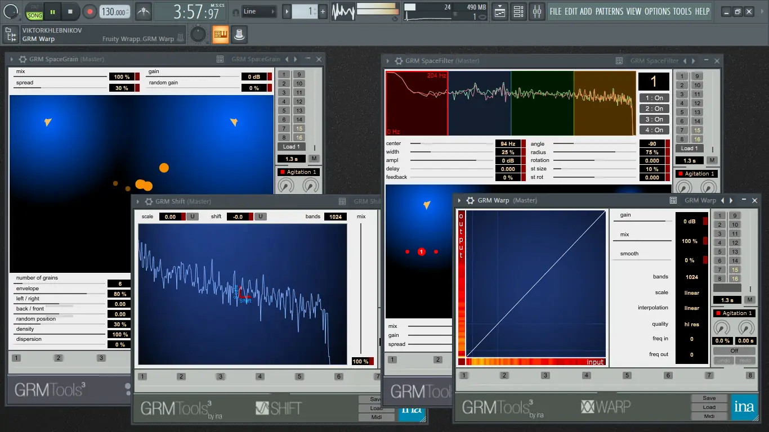Expand GRM Warp window menu arrow
Screen dimensions: 769x432
460,200
